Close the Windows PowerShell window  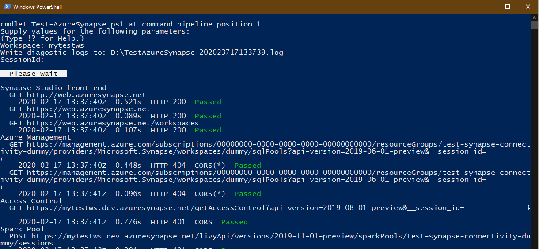[x=528, y=7]
